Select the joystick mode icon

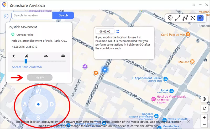[200, 18]
